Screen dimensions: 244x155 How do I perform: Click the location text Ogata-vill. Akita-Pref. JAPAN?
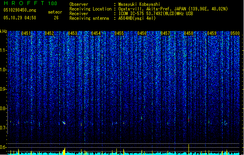(152, 9)
